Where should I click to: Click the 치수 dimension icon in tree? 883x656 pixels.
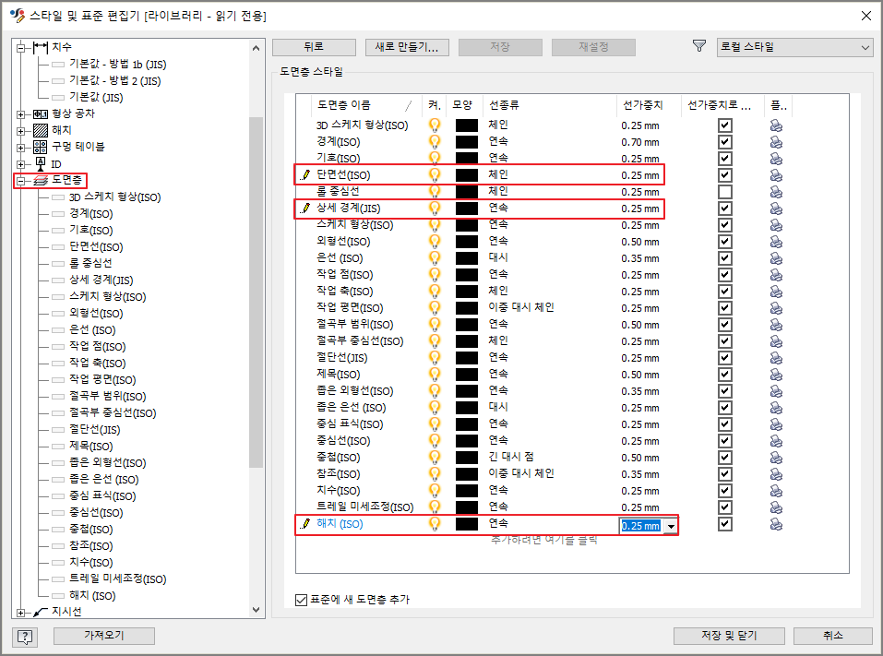pos(41,47)
